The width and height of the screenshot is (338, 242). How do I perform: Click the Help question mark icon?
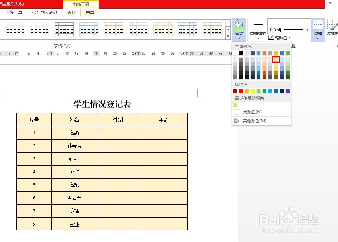pyautogui.click(x=330, y=4)
